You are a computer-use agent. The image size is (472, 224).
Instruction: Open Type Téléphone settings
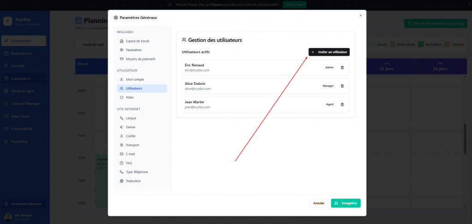(137, 172)
